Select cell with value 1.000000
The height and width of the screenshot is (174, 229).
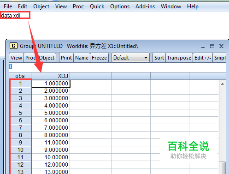pos(51,84)
